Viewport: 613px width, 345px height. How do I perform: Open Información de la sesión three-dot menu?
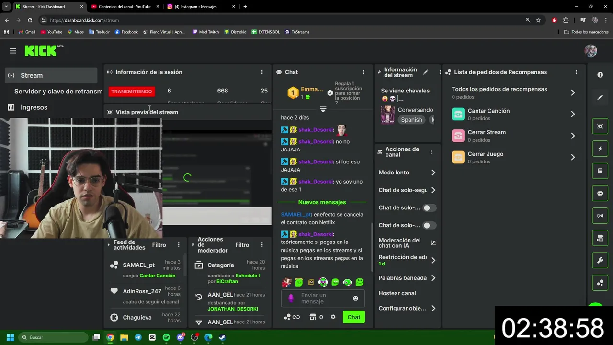click(x=262, y=72)
